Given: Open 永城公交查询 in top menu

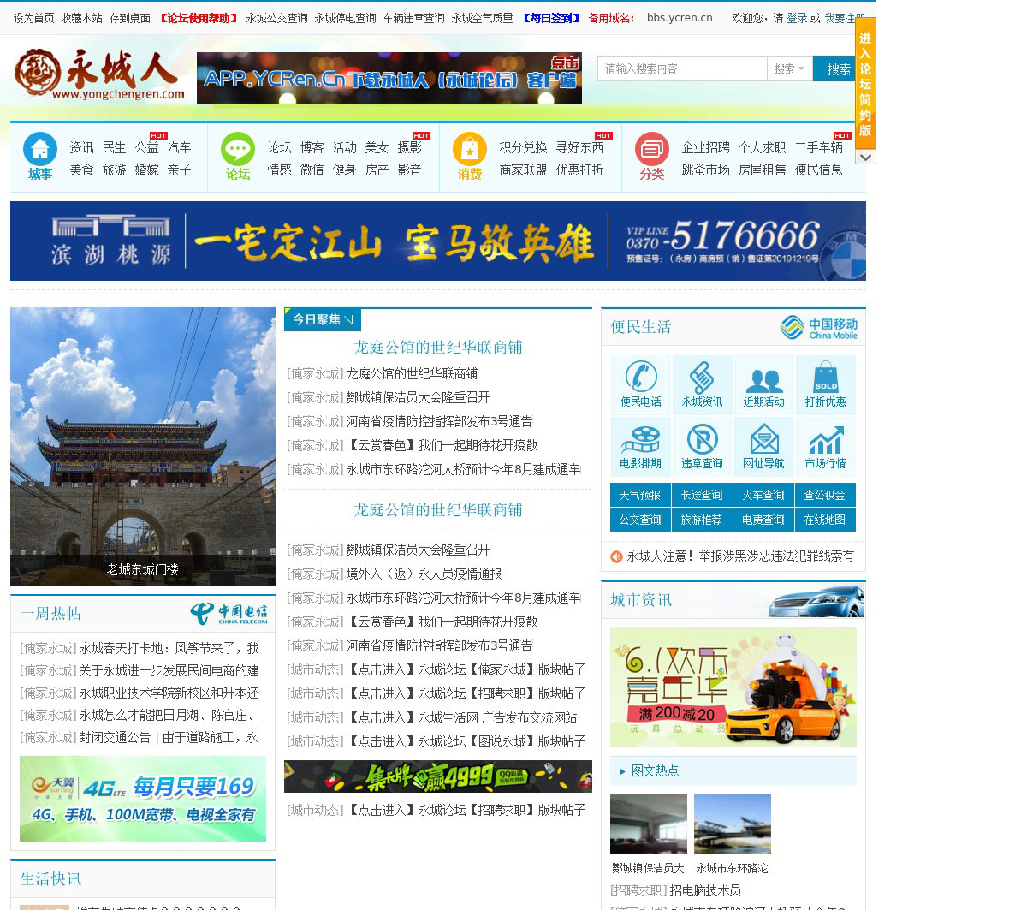Looking at the screenshot, I should 276,18.
